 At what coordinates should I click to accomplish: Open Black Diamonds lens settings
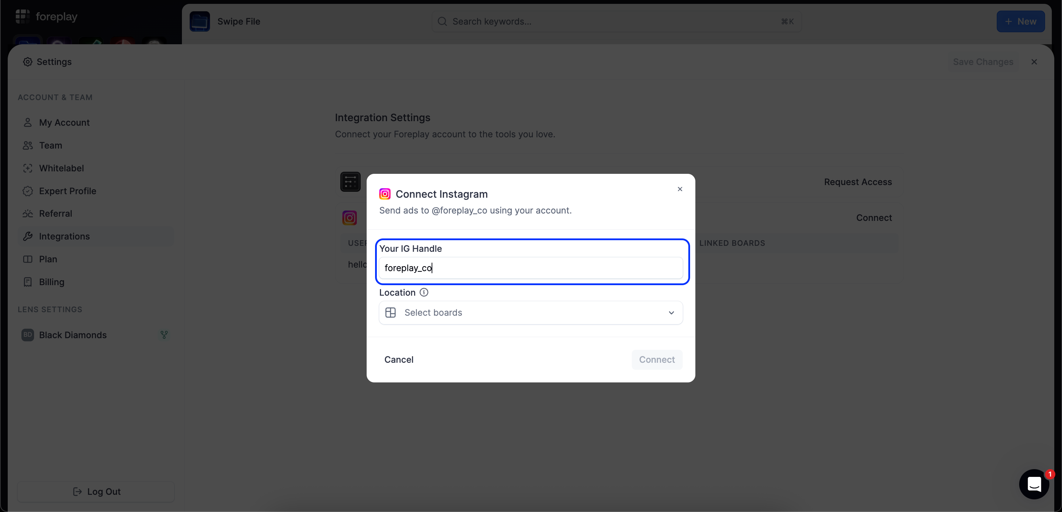click(96, 335)
